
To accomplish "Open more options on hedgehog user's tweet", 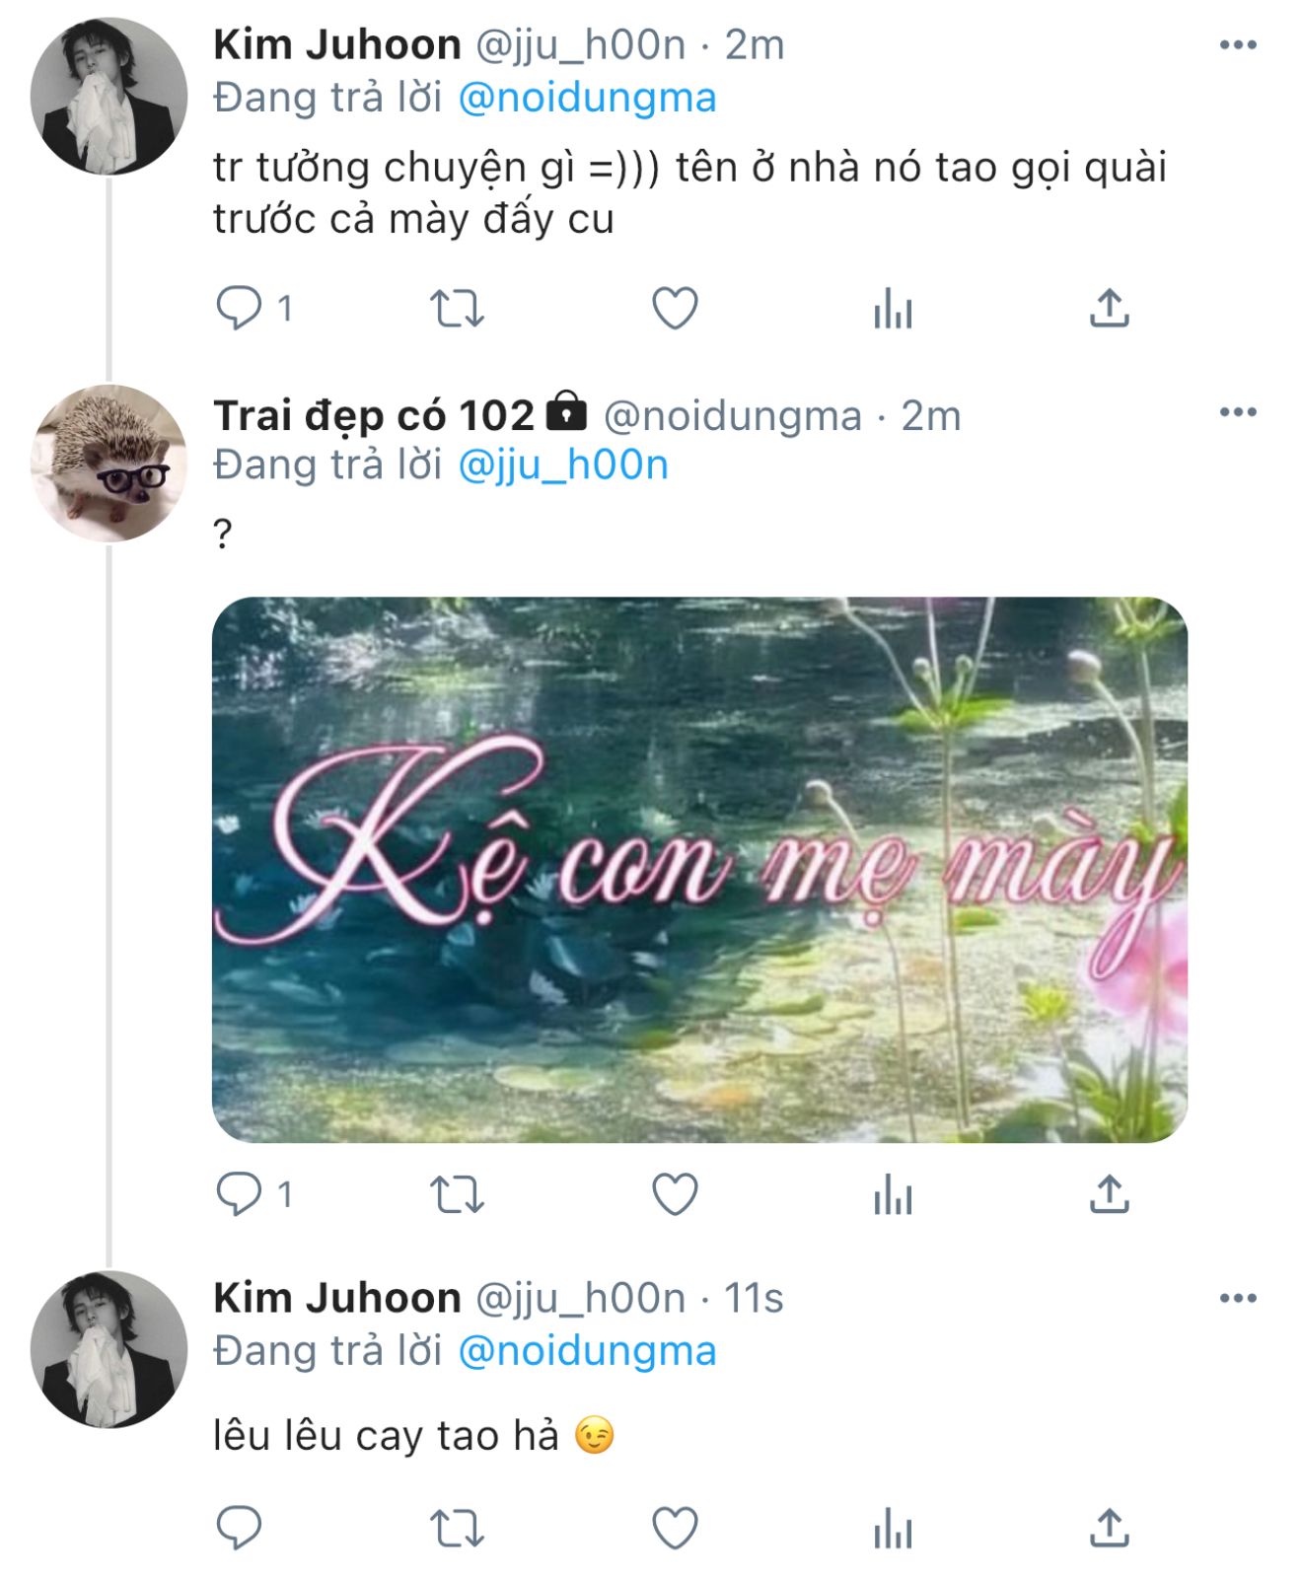I will tap(1238, 412).
